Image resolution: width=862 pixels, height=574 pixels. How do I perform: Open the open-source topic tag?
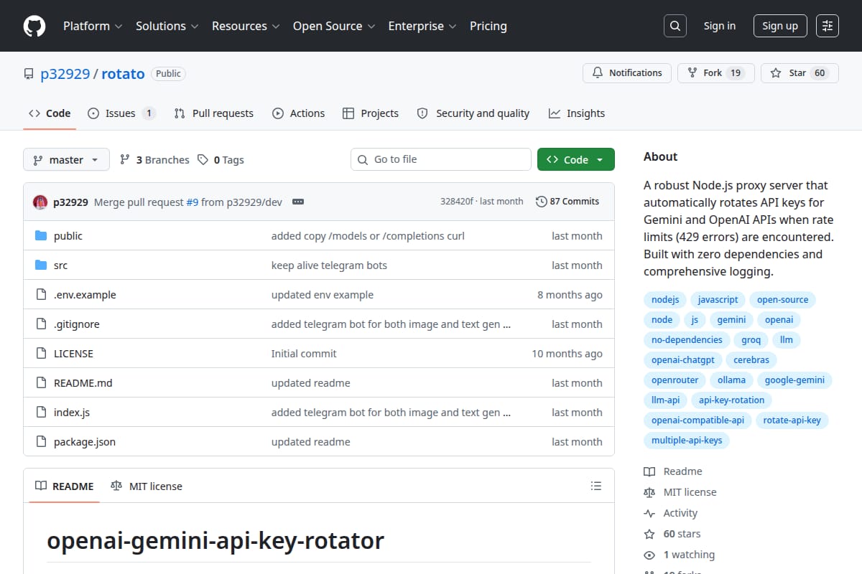782,300
